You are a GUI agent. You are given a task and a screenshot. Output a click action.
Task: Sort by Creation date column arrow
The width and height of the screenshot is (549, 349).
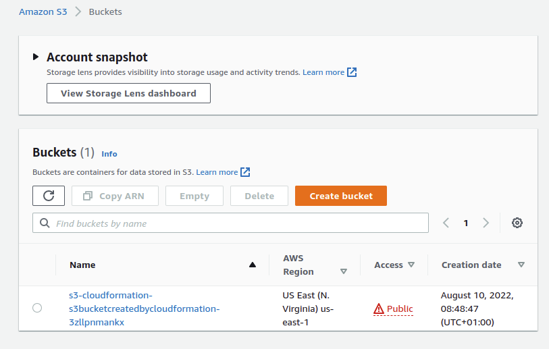(x=521, y=265)
